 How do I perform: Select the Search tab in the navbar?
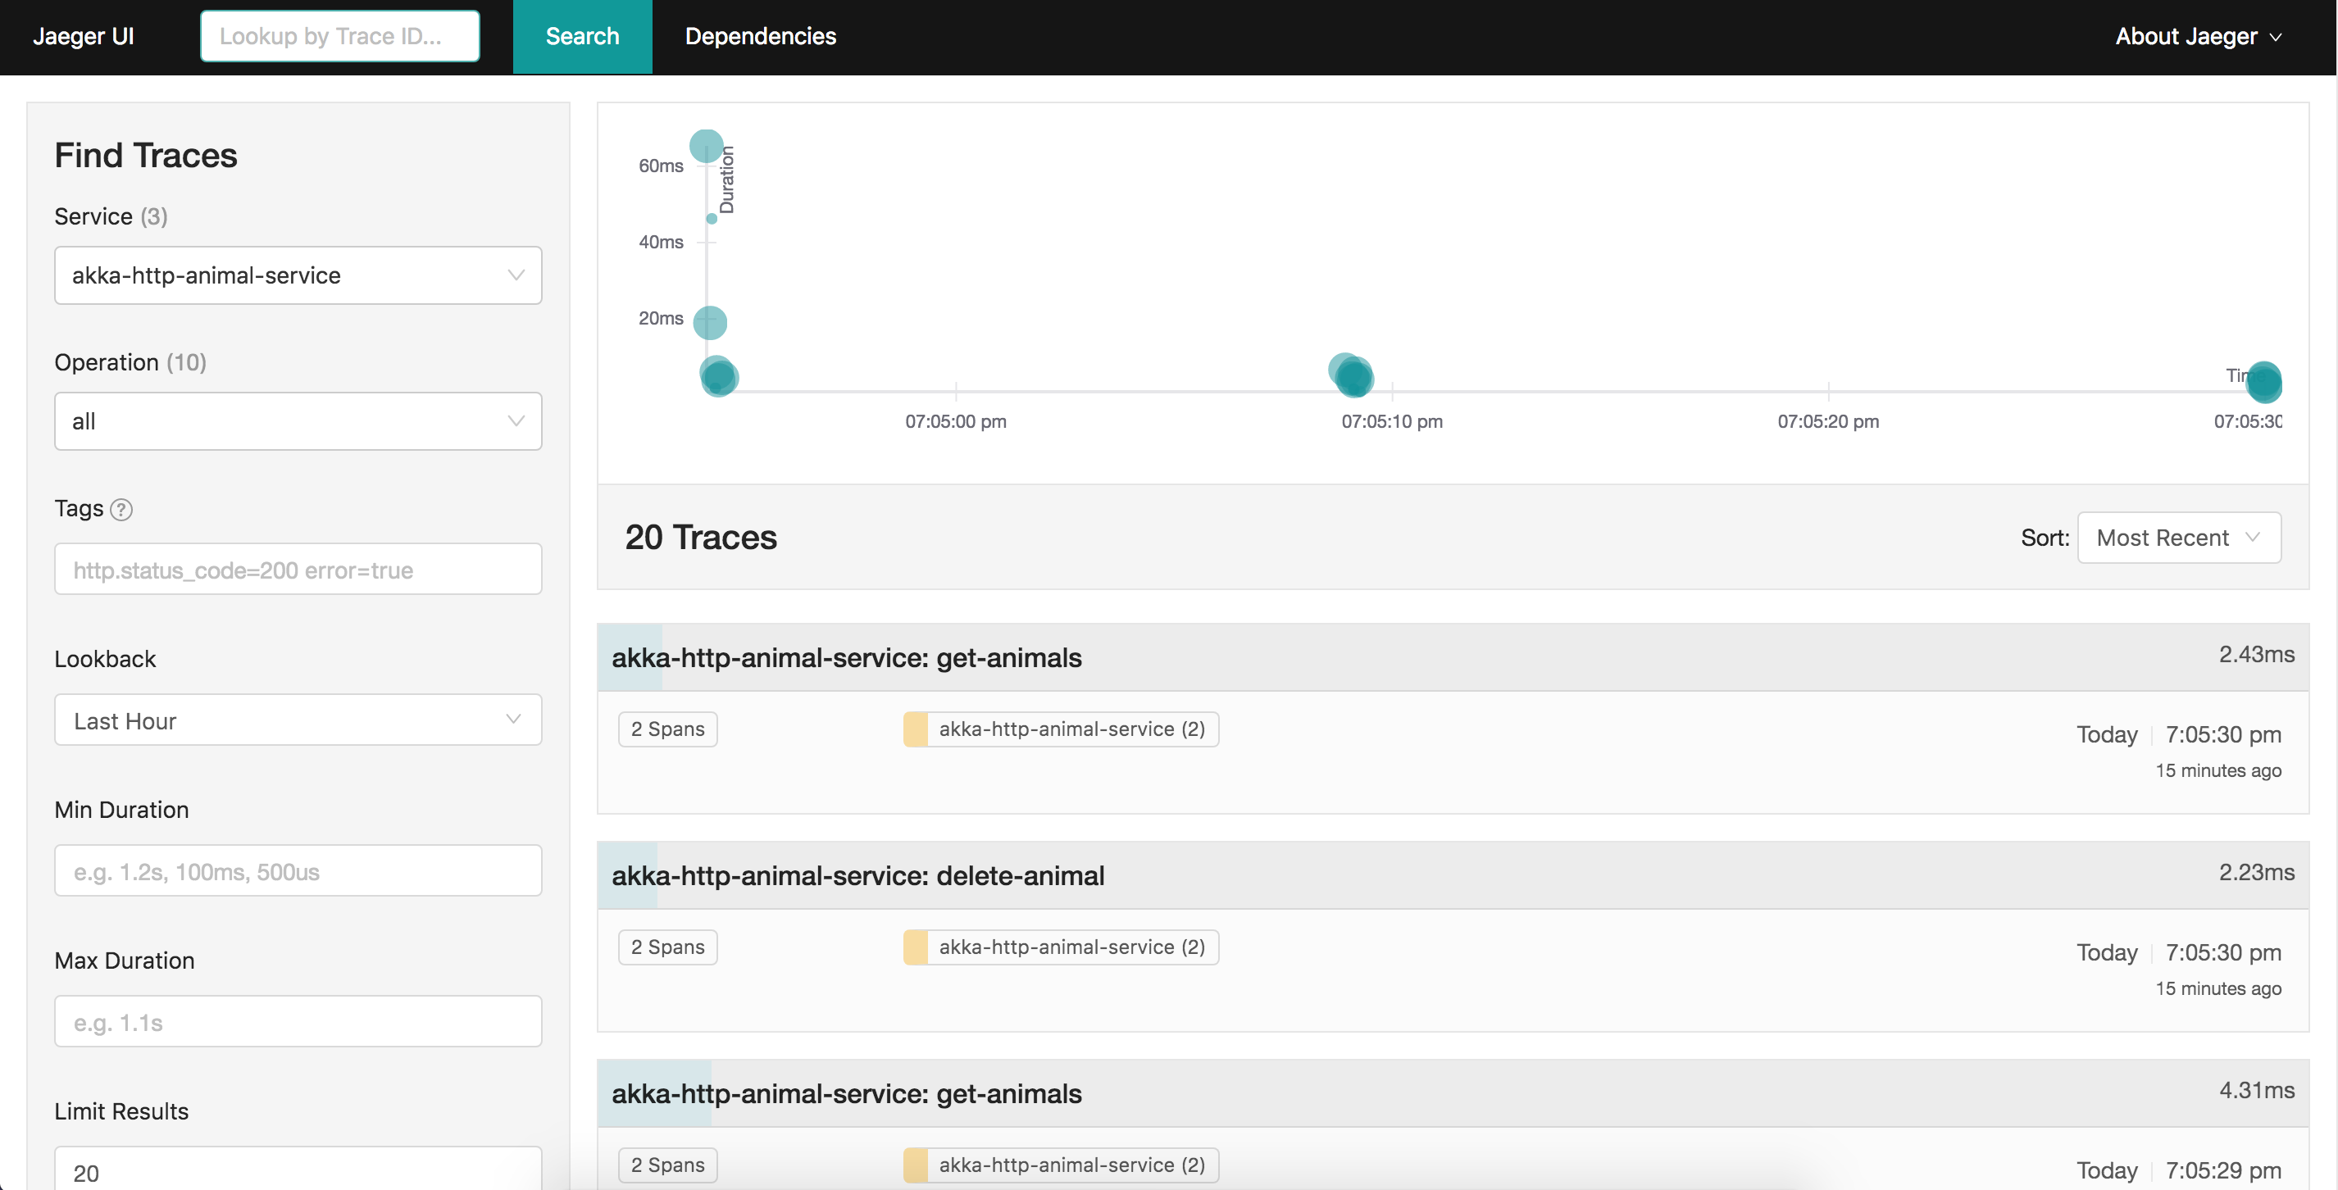coord(582,36)
